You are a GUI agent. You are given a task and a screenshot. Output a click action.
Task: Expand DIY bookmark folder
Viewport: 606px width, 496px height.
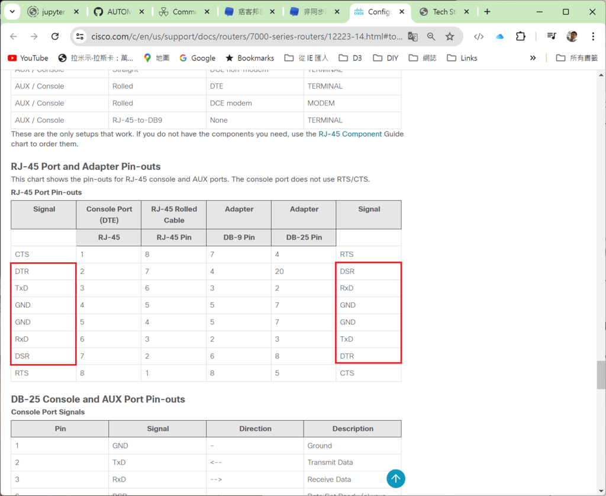tap(385, 58)
